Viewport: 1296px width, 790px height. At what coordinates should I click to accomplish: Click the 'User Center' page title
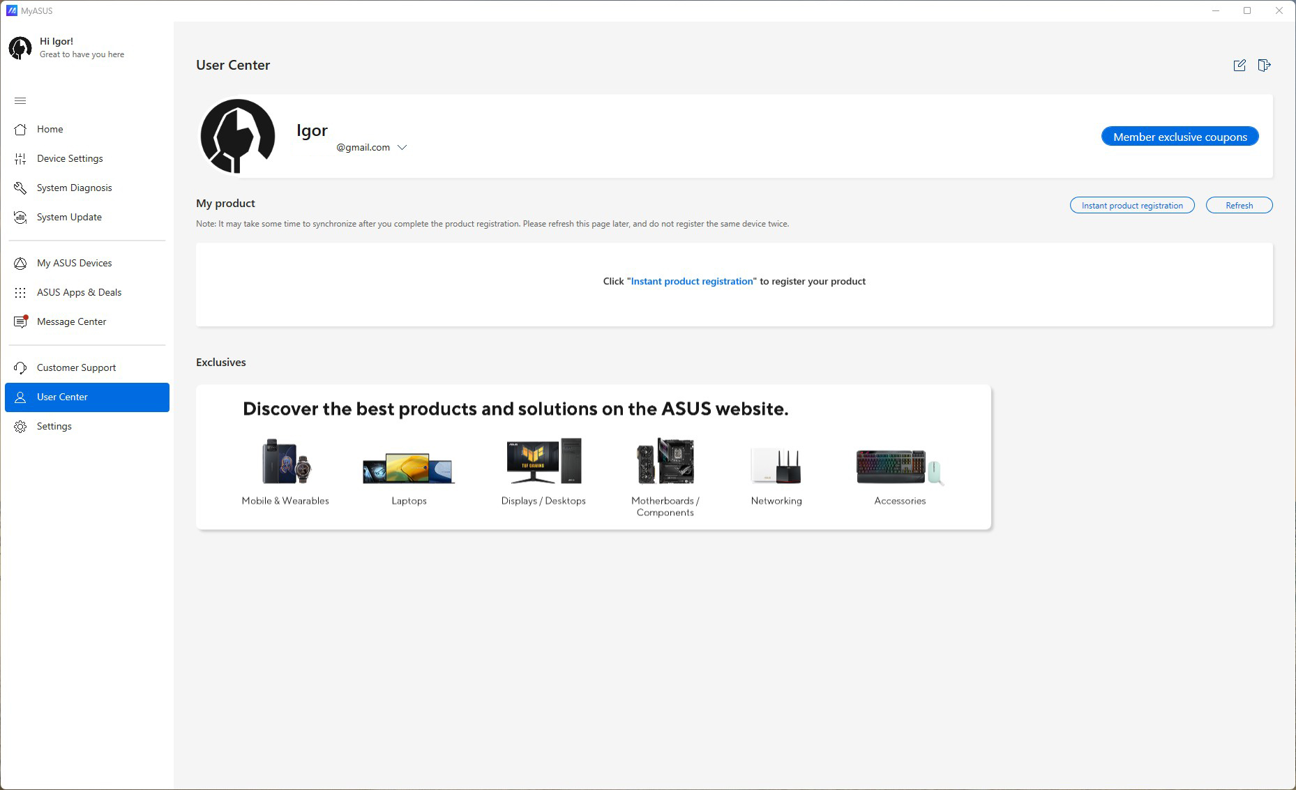coord(233,65)
